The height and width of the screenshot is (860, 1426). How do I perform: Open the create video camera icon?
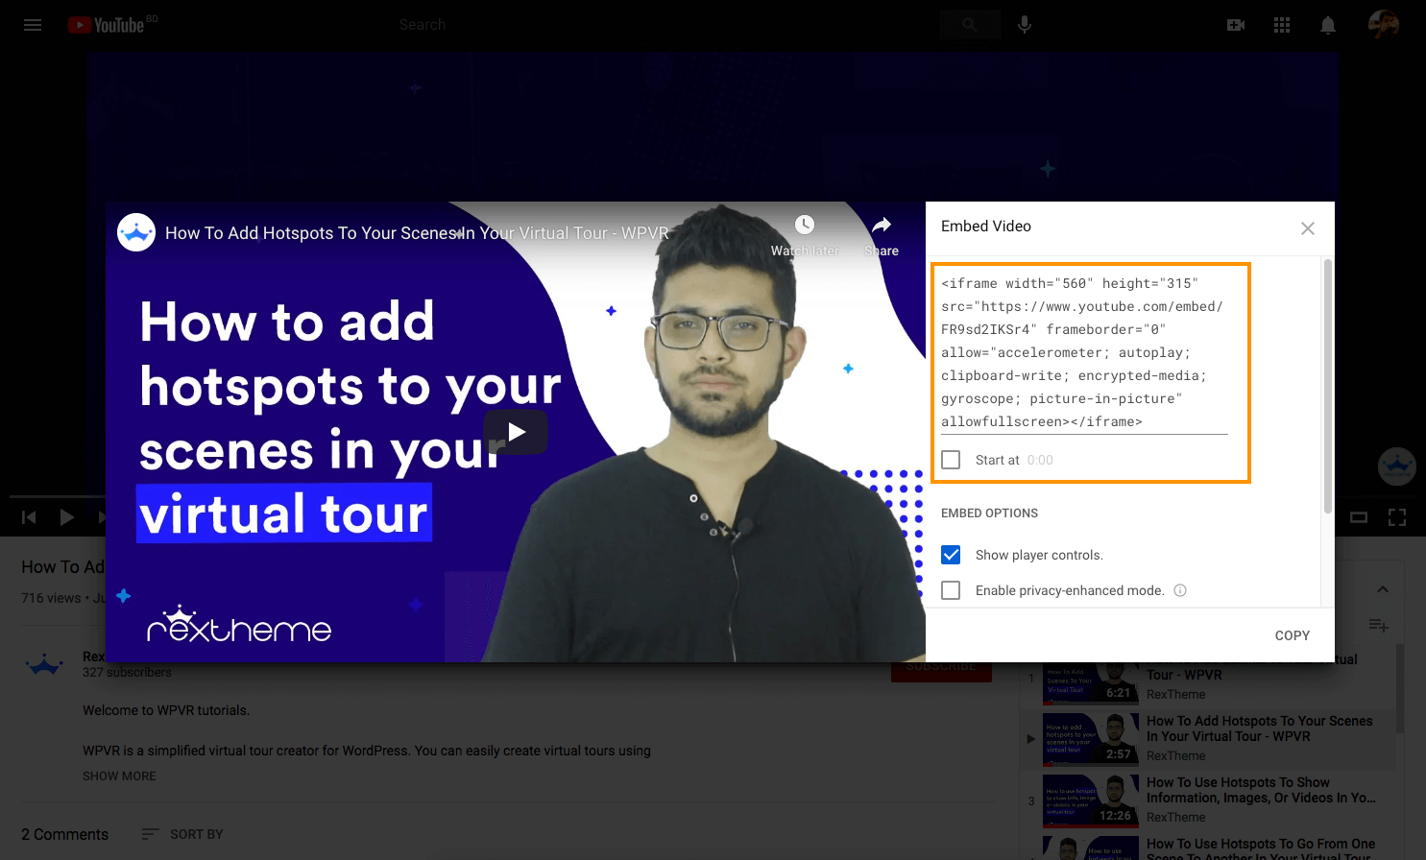pos(1236,25)
